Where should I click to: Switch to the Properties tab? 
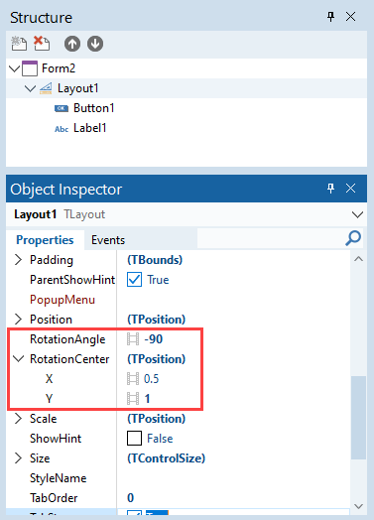coord(45,240)
